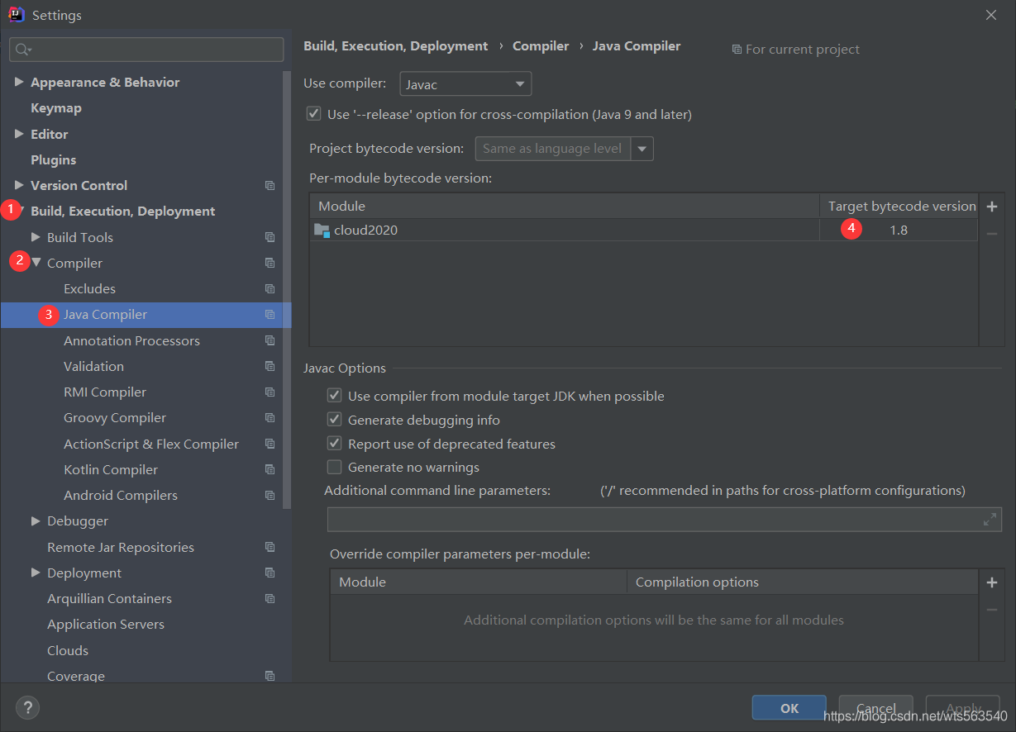Click the project-level icon beside Groovy Compiler
This screenshot has height=732, width=1016.
pos(270,418)
